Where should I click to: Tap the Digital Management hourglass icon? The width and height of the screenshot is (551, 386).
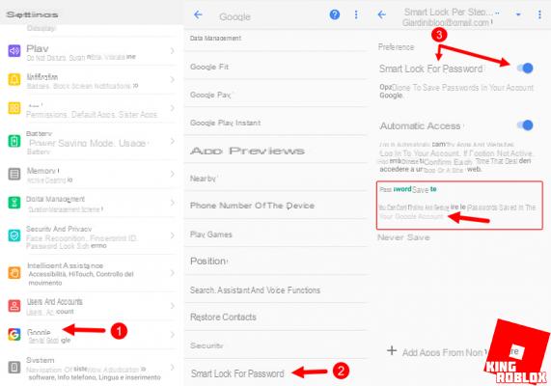tap(14, 203)
